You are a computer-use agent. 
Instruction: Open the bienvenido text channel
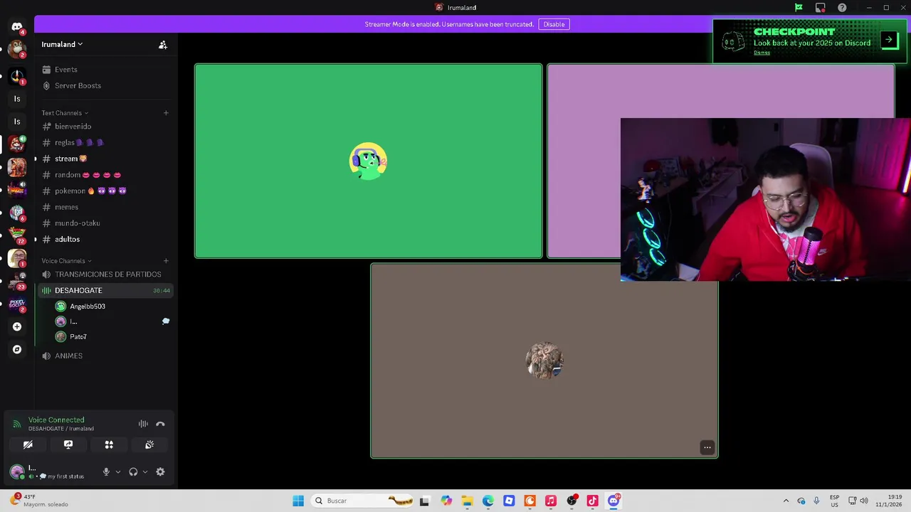point(106,127)
